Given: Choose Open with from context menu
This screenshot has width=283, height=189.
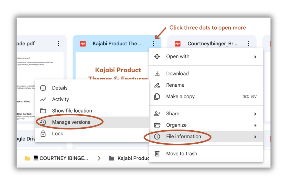Looking at the screenshot, I should tap(206, 56).
